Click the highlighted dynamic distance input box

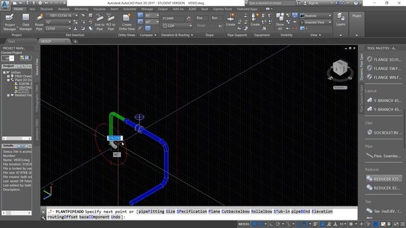(x=115, y=138)
